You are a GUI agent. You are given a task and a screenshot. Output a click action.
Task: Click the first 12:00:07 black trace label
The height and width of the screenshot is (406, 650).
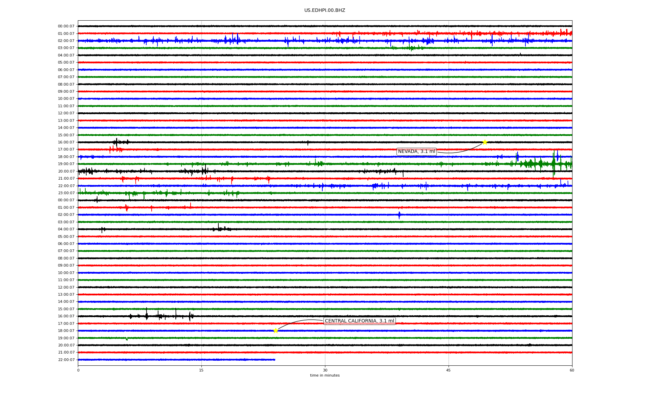(66, 113)
